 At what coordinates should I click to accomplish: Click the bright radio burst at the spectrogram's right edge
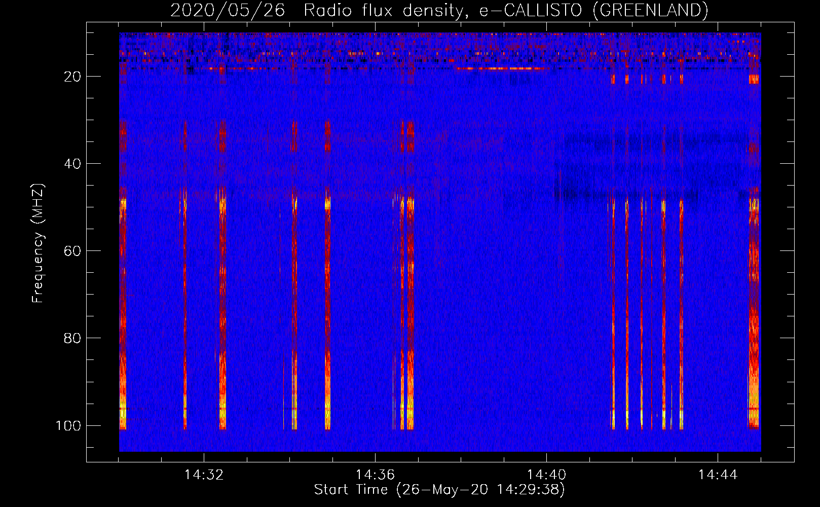(x=754, y=314)
